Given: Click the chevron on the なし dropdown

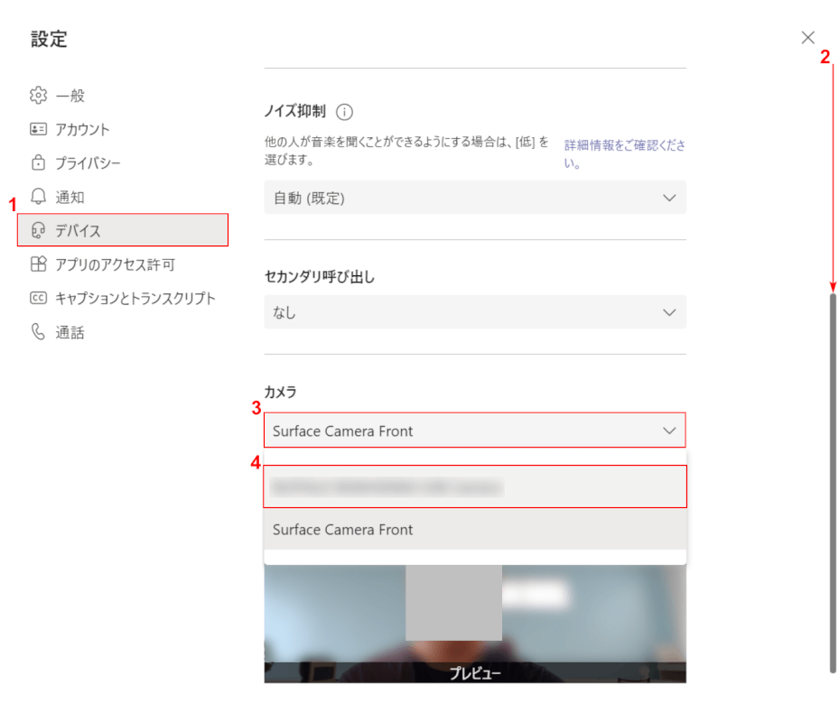Looking at the screenshot, I should click(x=669, y=312).
